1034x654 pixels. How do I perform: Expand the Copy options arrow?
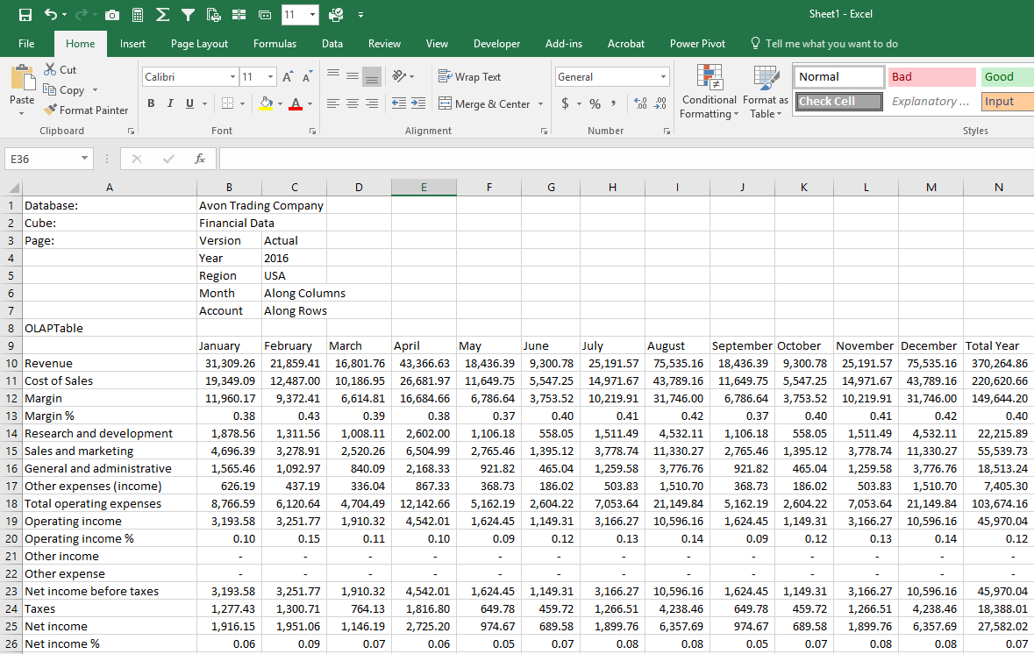tap(95, 90)
